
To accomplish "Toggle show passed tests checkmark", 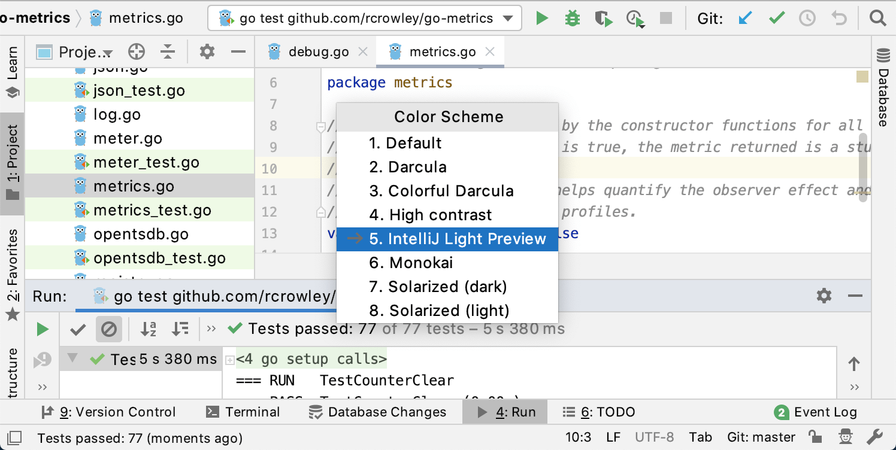I will click(78, 329).
